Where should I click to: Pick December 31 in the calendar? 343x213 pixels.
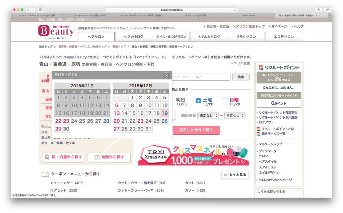148,129
